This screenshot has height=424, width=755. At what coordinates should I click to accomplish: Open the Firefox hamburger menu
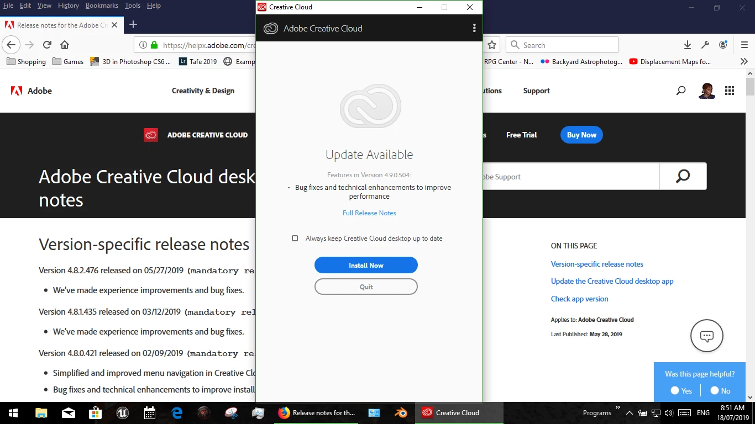pos(744,45)
